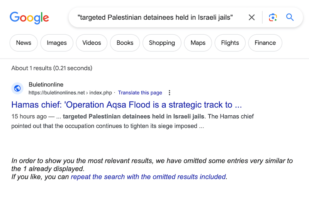Select the Finance filter
Viewport: 309px width, 204px height.
265,43
